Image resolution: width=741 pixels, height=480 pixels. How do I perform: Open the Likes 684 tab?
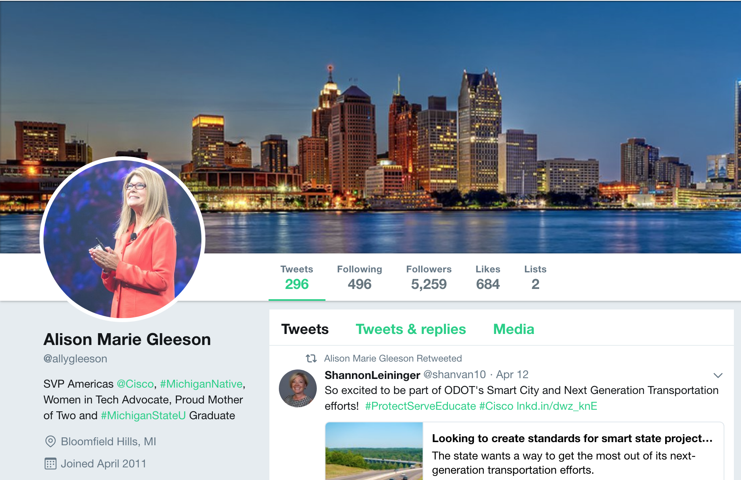tap(488, 278)
